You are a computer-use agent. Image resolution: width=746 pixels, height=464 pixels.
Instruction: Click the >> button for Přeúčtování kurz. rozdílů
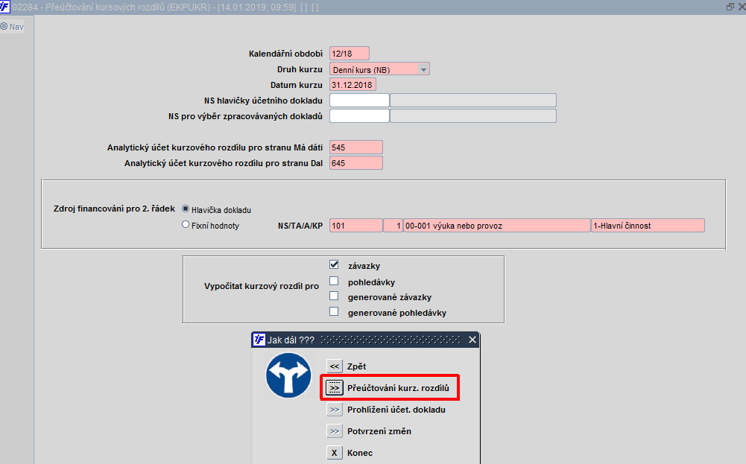point(335,388)
